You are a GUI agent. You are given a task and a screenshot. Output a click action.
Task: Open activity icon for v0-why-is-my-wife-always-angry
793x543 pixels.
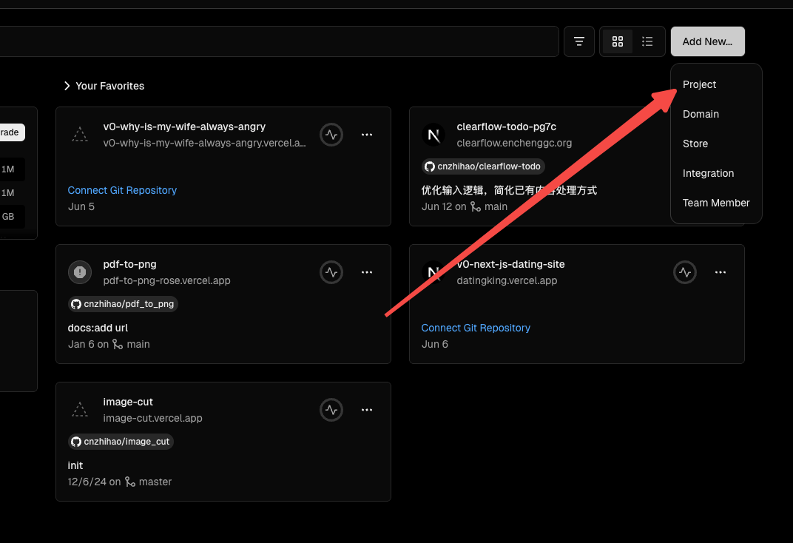tap(331, 135)
